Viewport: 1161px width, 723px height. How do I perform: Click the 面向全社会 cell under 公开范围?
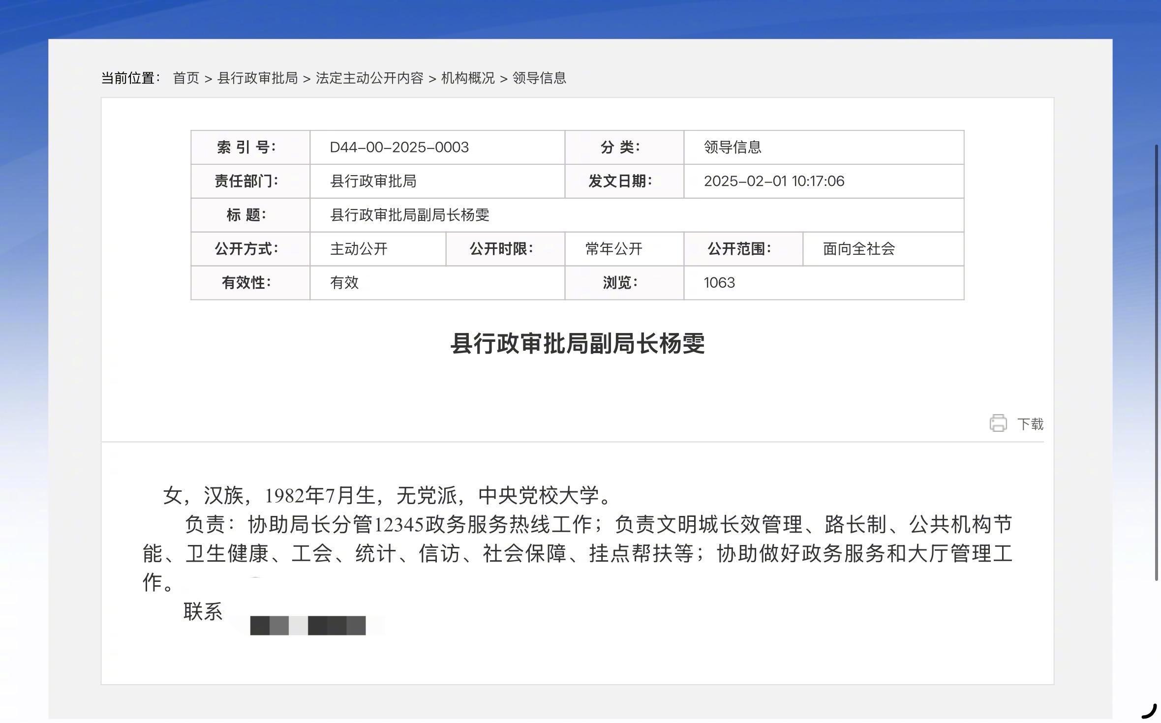[x=859, y=249]
